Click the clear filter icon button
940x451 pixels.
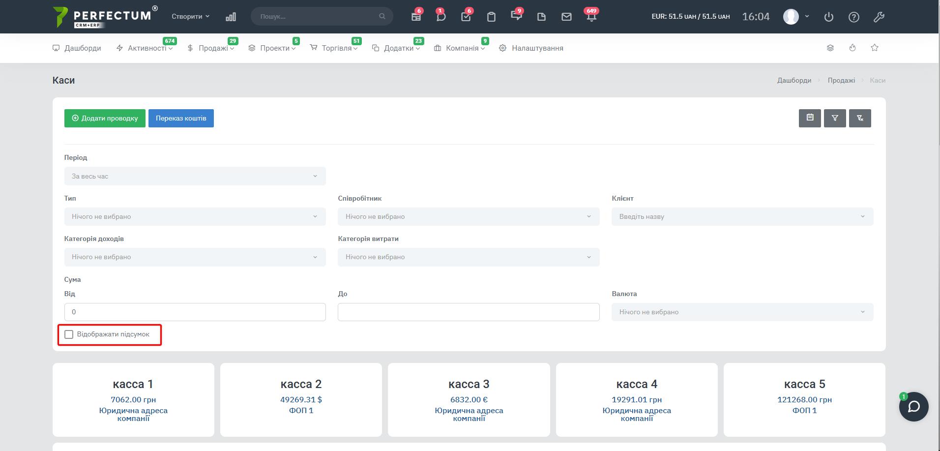tap(860, 118)
